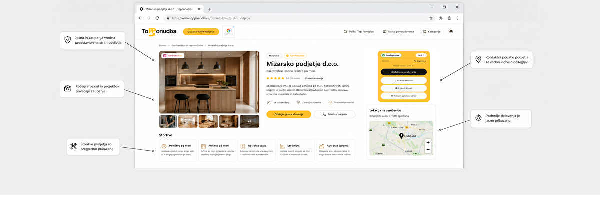The width and height of the screenshot is (600, 197).
Task: Reload the page with the refresh icon
Action: 157,18
